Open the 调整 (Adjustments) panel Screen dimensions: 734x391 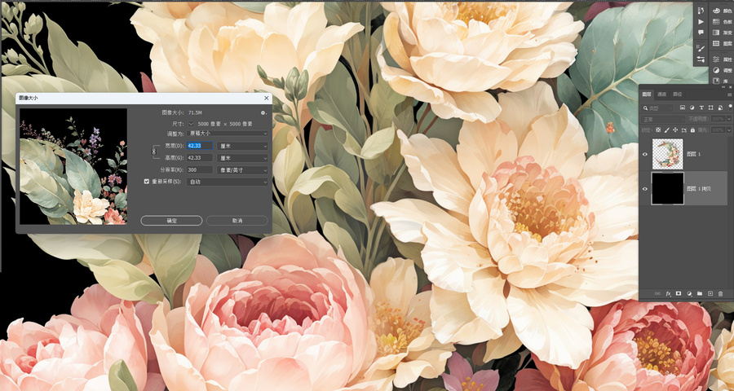click(723, 70)
